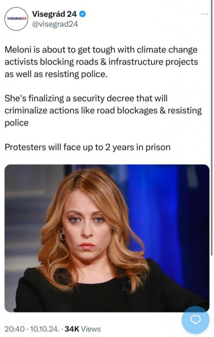Tap the blue verified checkmark badge
214x337 pixels.
83,13
